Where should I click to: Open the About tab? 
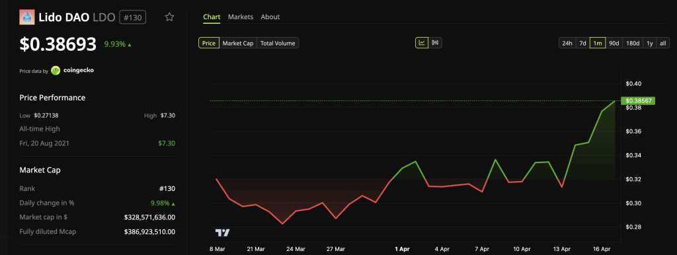click(x=270, y=17)
